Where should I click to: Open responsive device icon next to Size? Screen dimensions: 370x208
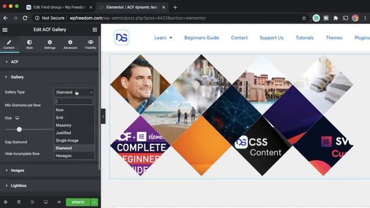tap(17, 118)
